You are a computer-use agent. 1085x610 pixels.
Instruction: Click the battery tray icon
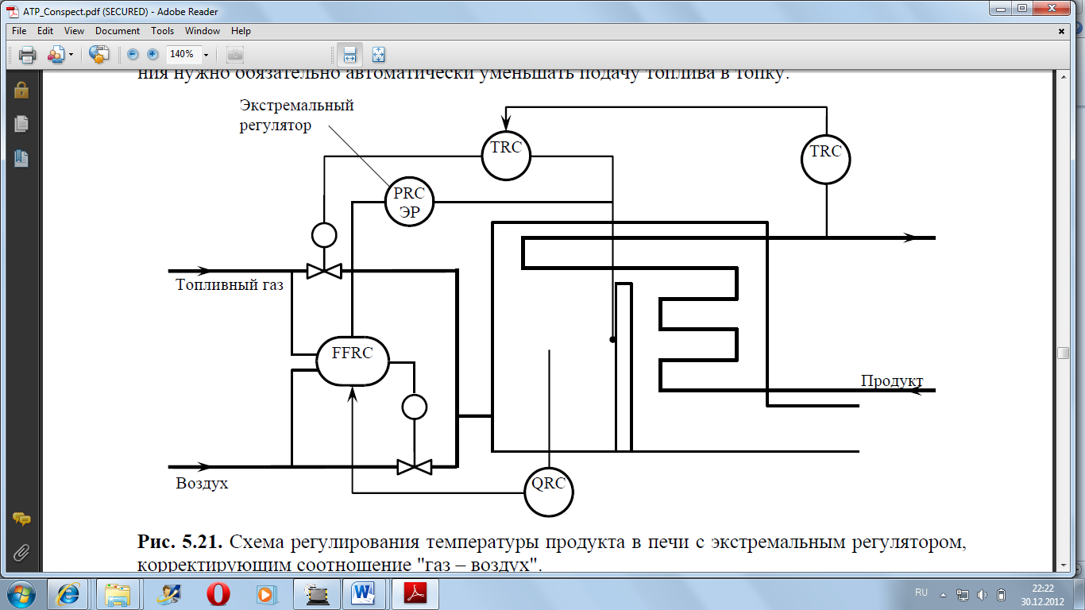[1002, 594]
